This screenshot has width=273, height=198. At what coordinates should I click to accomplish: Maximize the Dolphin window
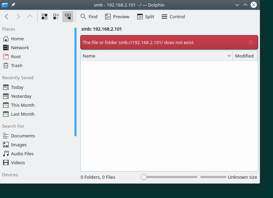(245, 5)
